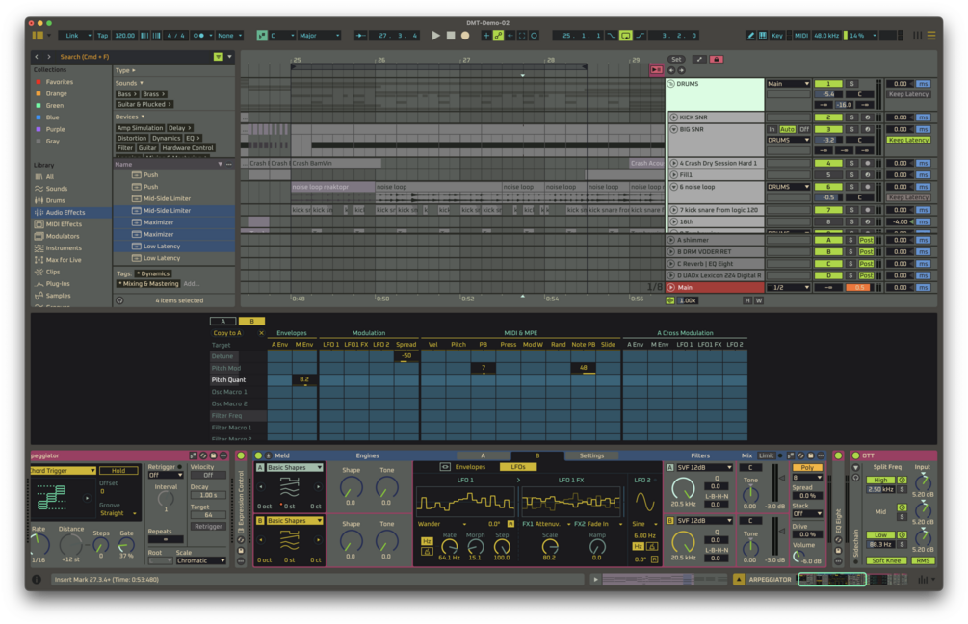968x624 pixels.
Task: Unfold the KICK SNR track
Action: tap(674, 117)
